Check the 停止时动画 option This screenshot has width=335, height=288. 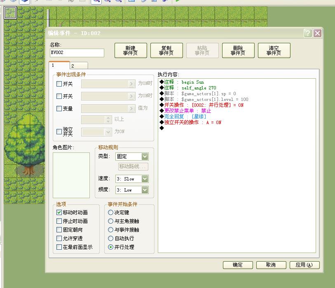coord(59,221)
